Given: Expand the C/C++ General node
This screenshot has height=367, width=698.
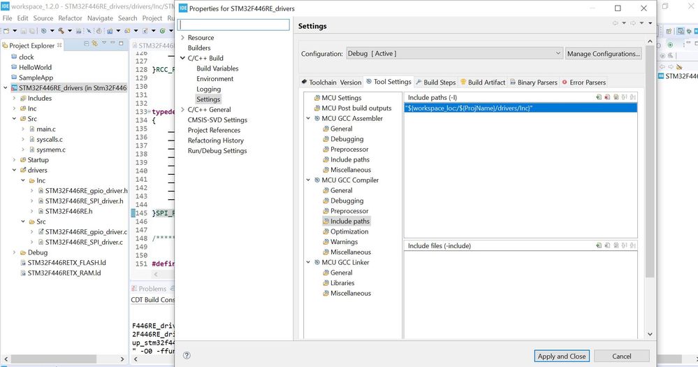Looking at the screenshot, I should click(182, 109).
